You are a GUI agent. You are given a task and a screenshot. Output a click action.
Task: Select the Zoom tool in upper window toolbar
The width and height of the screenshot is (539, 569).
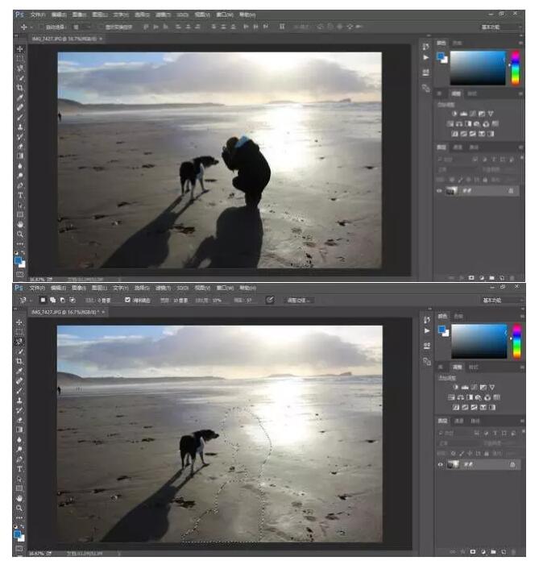pos(21,234)
